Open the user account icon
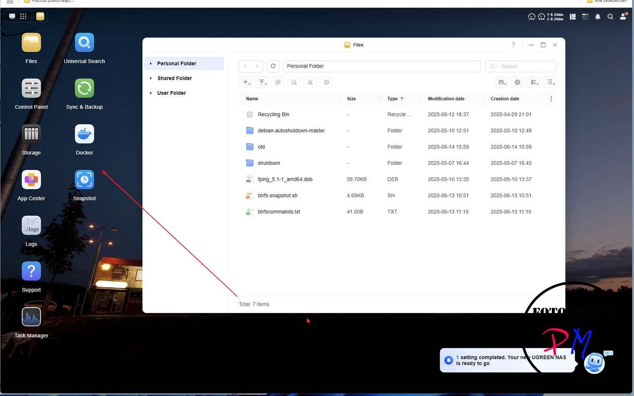Viewport: 634px width, 396px height. [623, 16]
